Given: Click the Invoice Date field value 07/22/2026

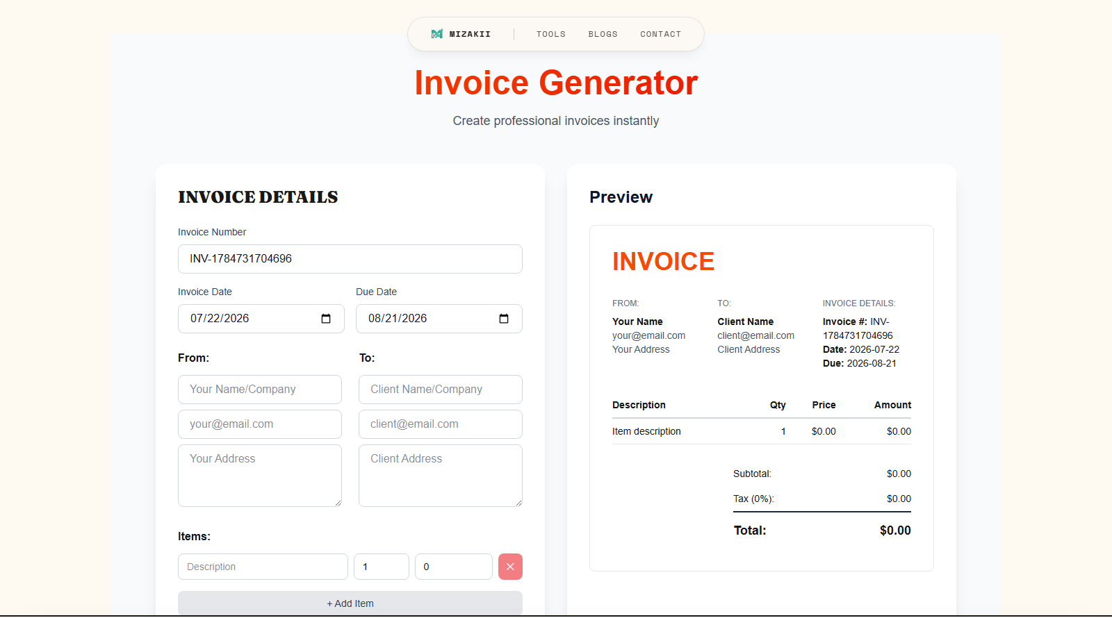Looking at the screenshot, I should (220, 318).
